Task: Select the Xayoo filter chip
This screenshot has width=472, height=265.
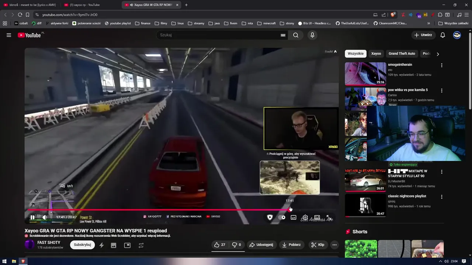Action: pyautogui.click(x=376, y=54)
